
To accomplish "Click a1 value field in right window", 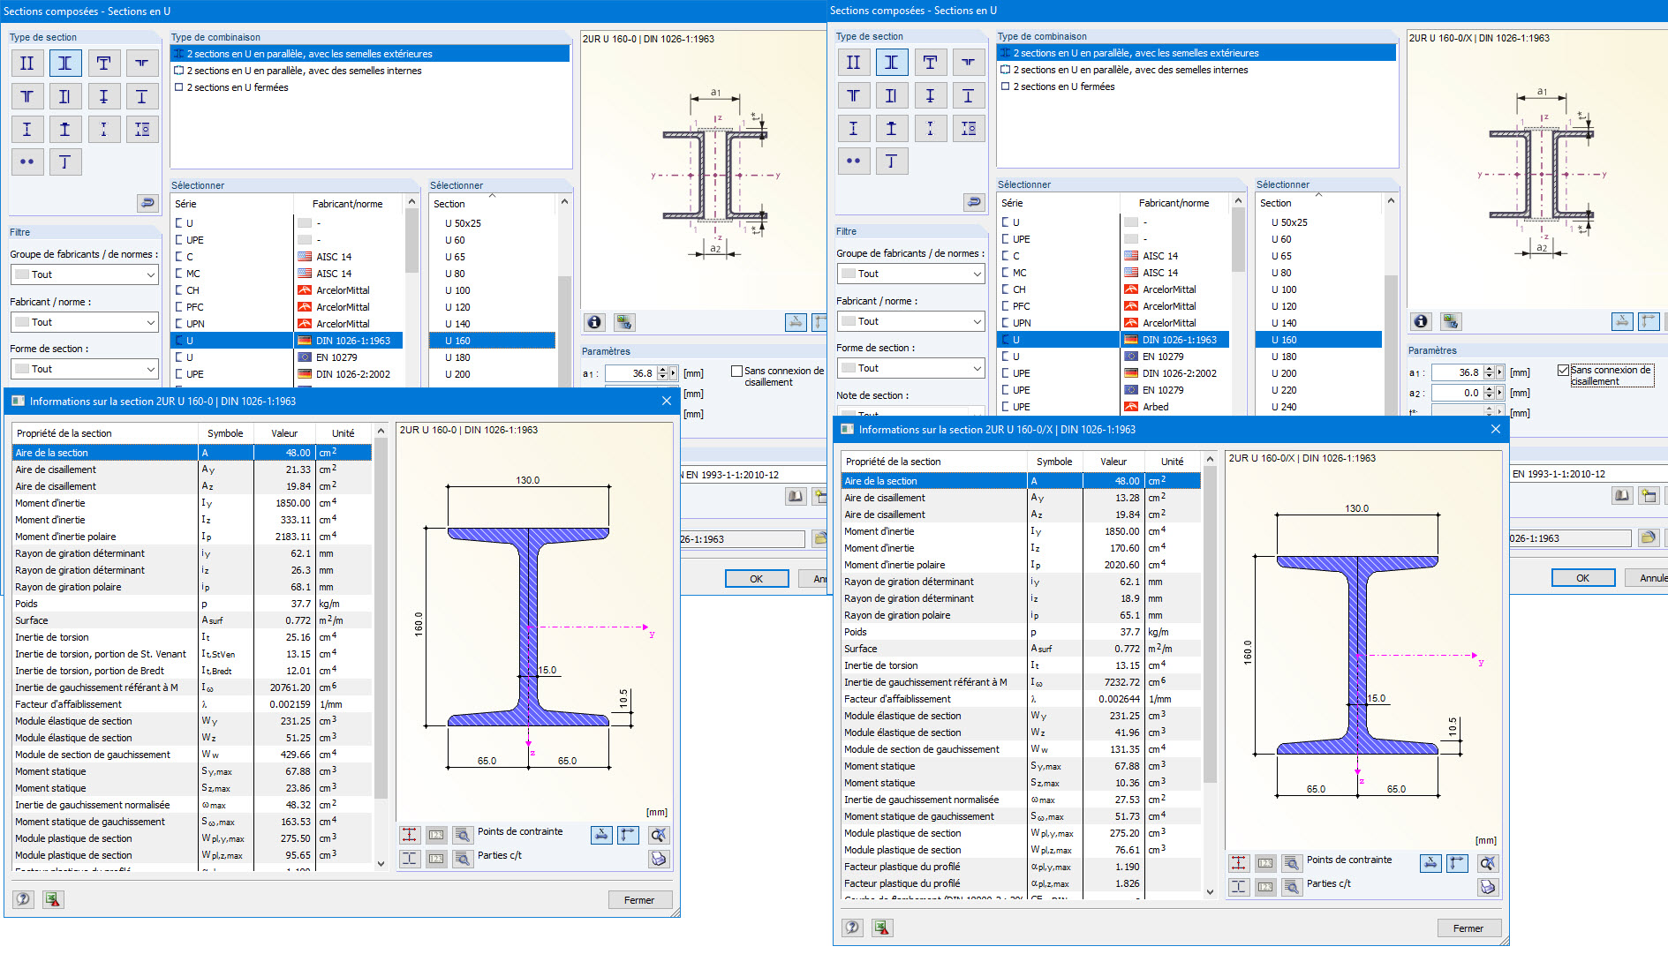I will click(x=1456, y=372).
